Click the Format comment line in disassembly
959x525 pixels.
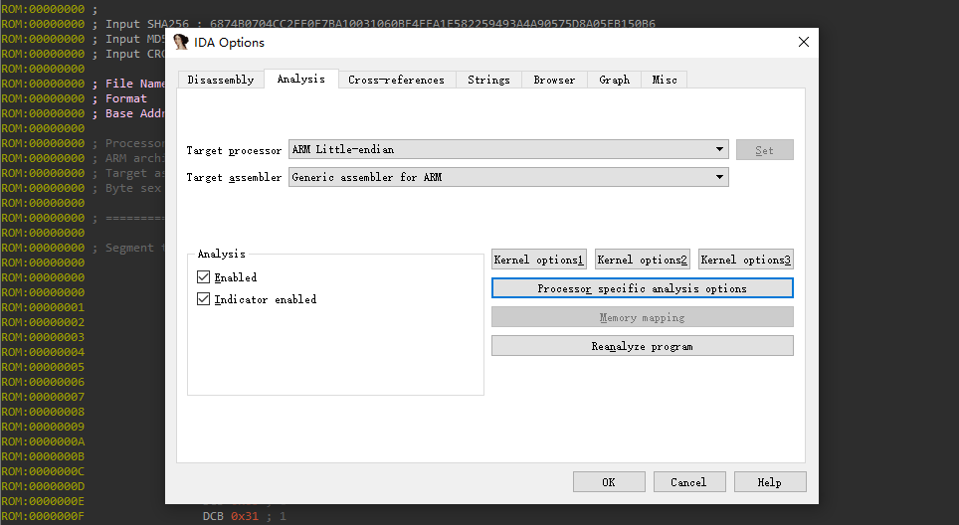point(119,98)
